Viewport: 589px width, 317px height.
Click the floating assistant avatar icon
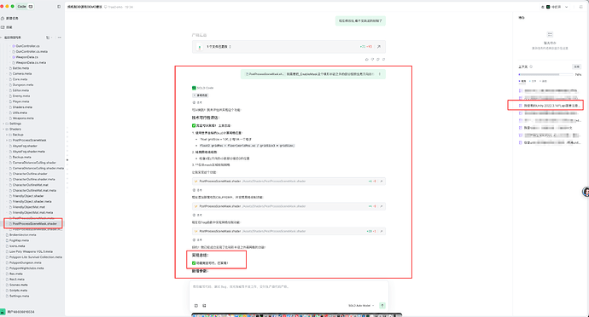click(586, 192)
